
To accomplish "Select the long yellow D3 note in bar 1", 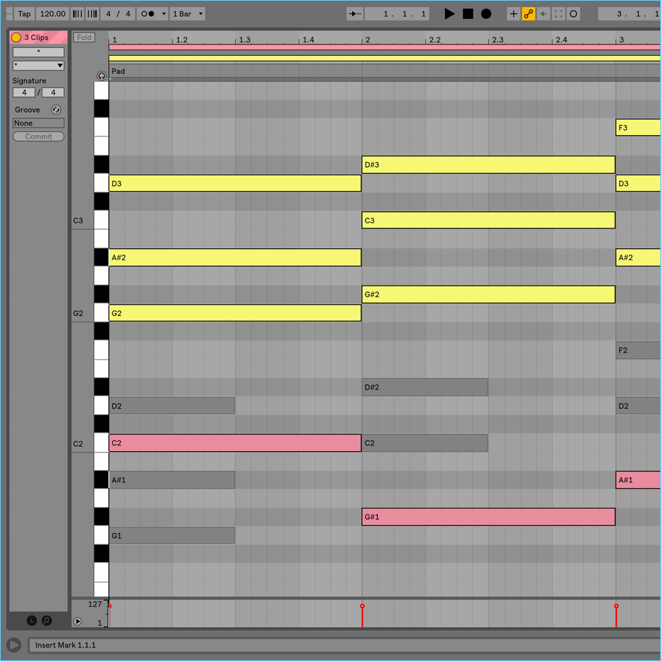I will (x=235, y=183).
